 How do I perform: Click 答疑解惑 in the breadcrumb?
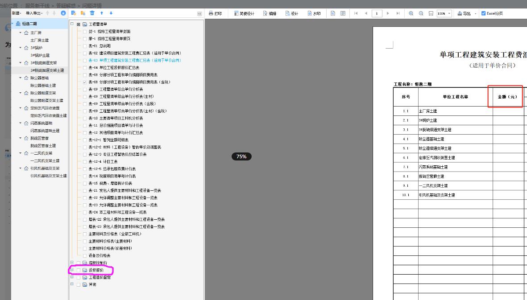point(66,6)
